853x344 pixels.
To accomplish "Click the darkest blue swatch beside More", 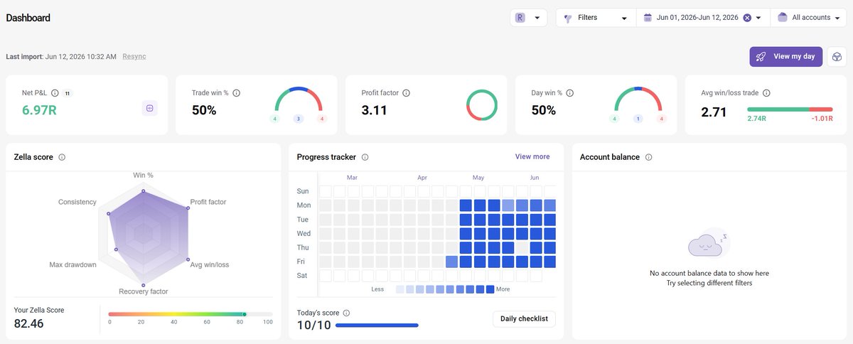I will (490, 289).
